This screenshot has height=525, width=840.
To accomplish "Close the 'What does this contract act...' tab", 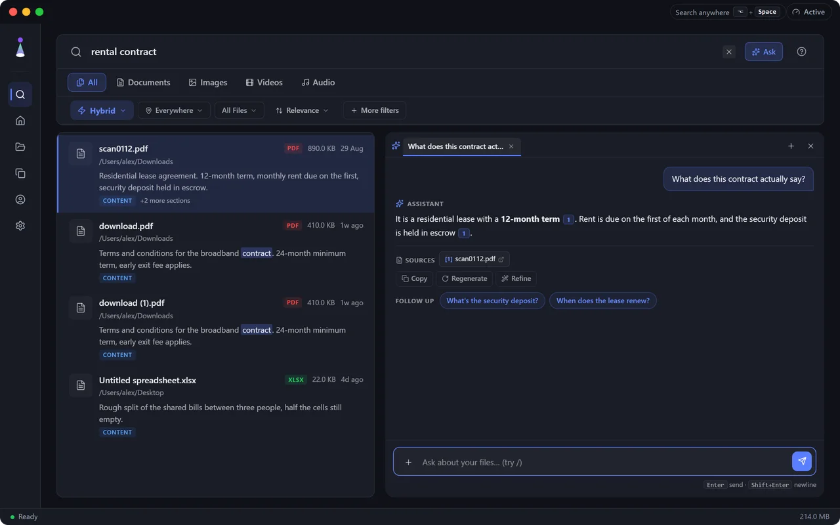I will (x=511, y=146).
